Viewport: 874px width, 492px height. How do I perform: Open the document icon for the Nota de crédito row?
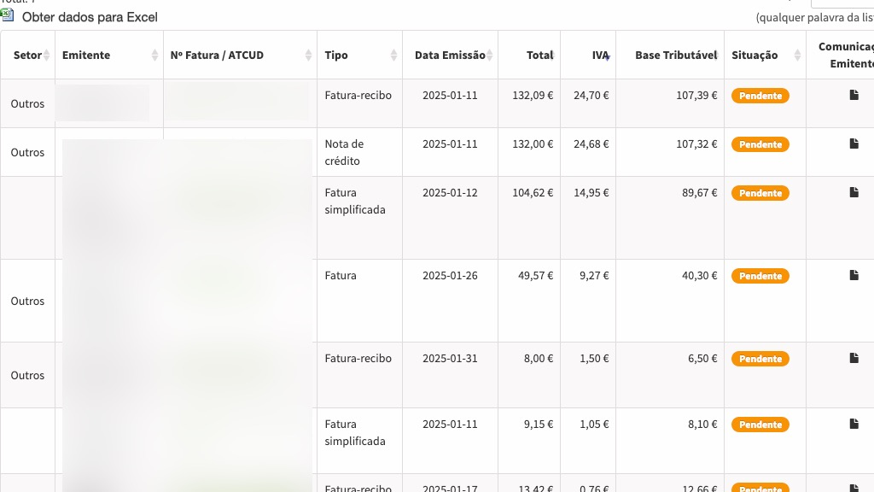coord(854,144)
